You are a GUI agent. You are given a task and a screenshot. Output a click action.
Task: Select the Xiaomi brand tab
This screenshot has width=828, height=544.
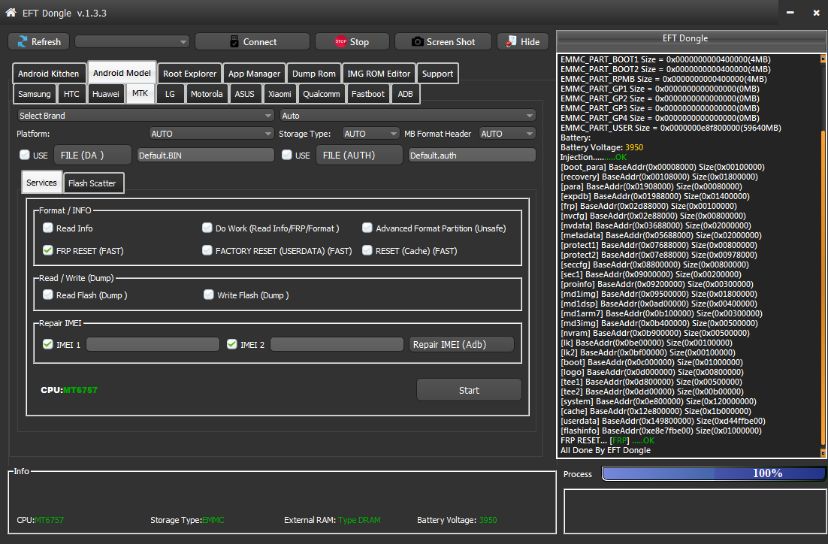(280, 94)
